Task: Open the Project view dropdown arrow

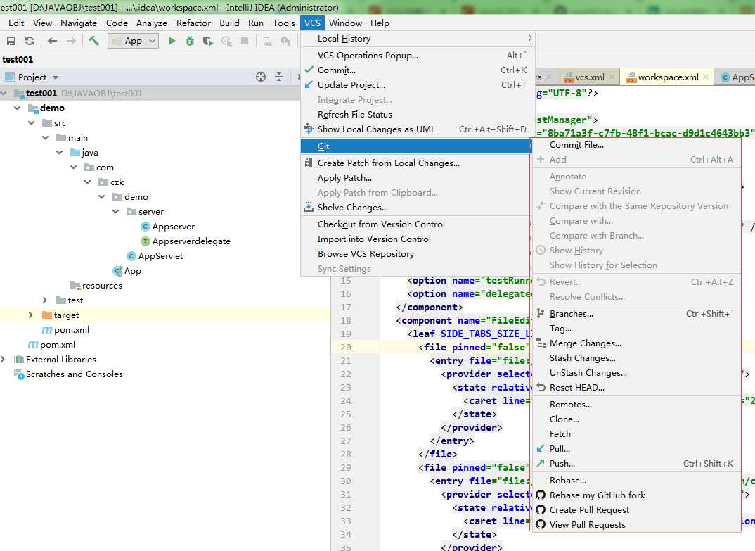Action: (56, 77)
